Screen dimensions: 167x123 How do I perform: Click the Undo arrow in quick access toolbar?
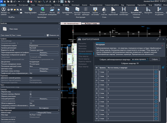point(19,2)
